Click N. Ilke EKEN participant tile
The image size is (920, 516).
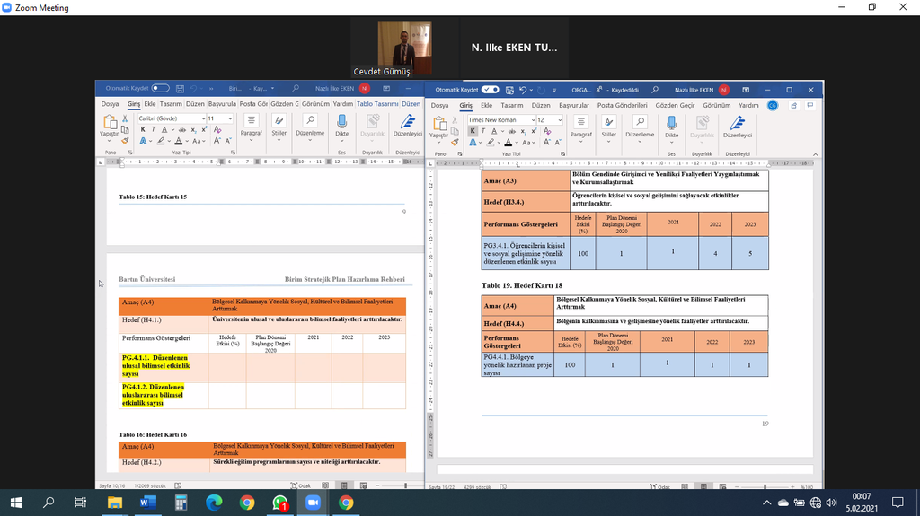pyautogui.click(x=515, y=48)
